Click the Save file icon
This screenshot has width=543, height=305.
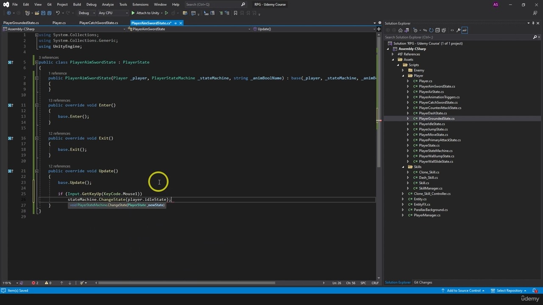point(43,13)
